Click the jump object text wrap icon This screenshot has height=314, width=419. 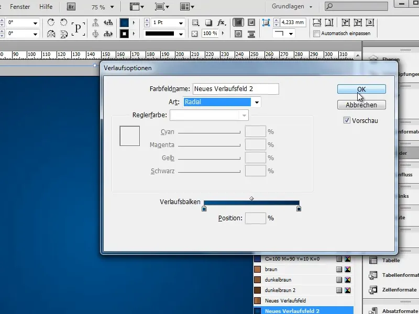pos(251,34)
